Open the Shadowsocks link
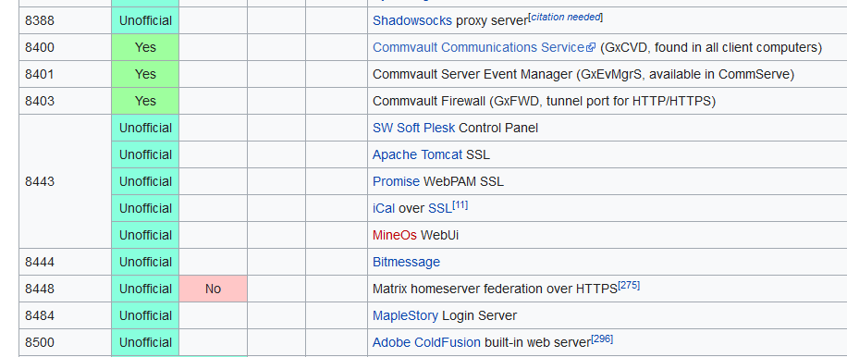Screen dimensions: 847x357 (412, 20)
